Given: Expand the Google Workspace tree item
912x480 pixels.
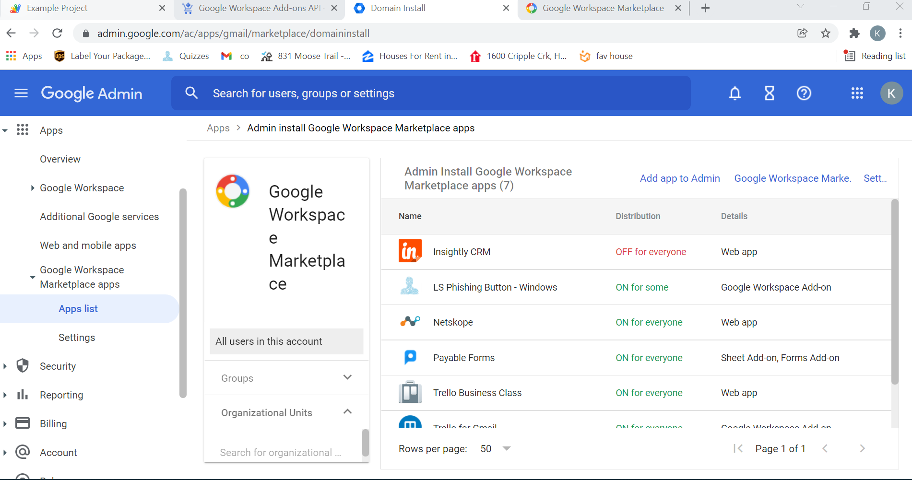Looking at the screenshot, I should [32, 188].
